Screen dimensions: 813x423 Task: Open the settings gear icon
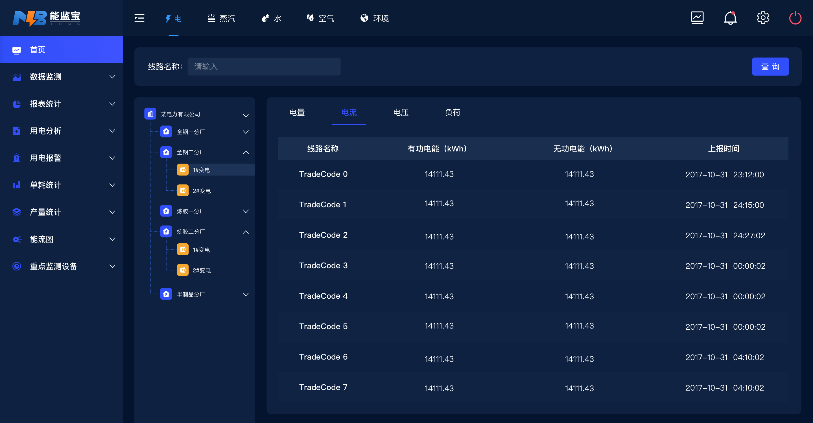pyautogui.click(x=763, y=18)
